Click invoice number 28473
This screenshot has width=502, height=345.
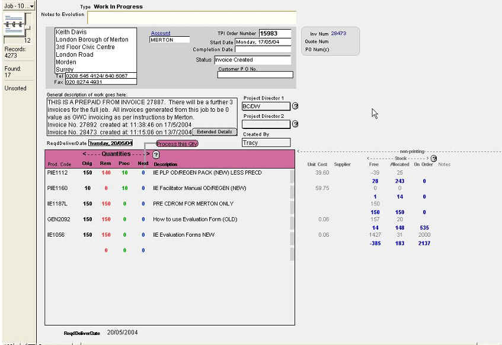[x=338, y=33]
